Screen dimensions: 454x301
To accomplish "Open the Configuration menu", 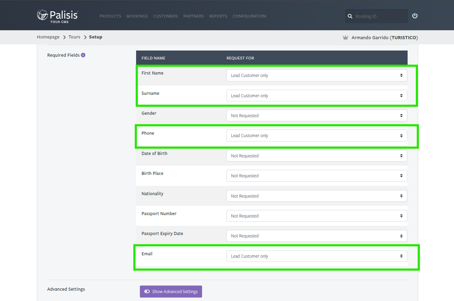I will pos(249,16).
